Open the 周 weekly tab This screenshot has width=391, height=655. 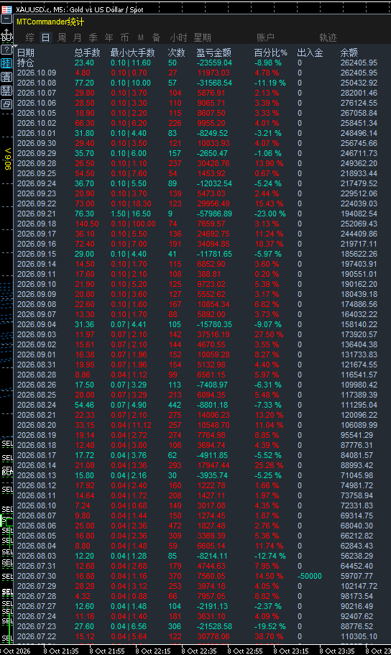click(x=61, y=37)
